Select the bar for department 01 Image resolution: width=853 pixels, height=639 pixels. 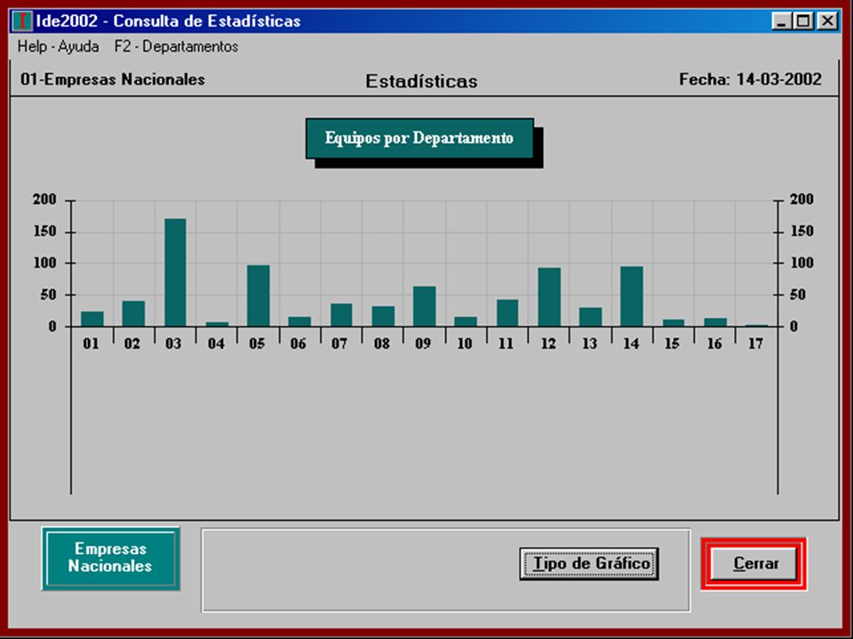pyautogui.click(x=92, y=319)
